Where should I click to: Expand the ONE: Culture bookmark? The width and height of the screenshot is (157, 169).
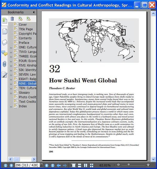coord(11,48)
